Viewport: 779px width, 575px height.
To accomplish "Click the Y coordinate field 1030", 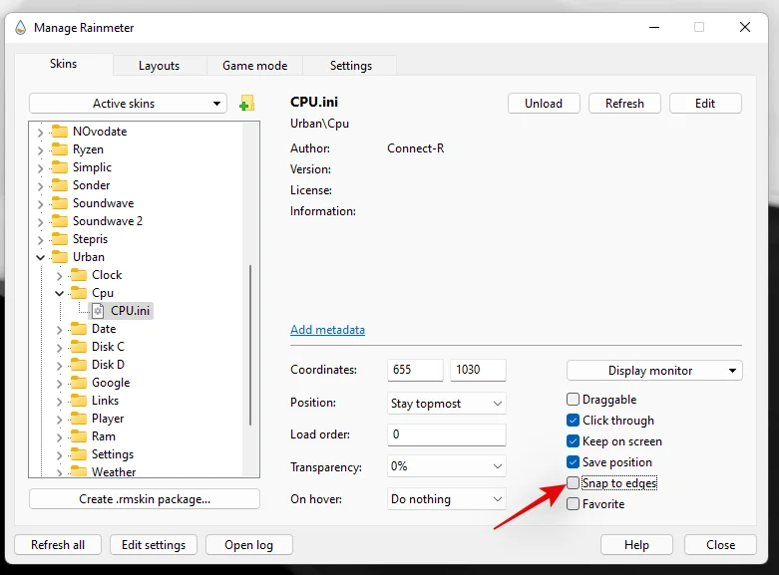I will [478, 370].
